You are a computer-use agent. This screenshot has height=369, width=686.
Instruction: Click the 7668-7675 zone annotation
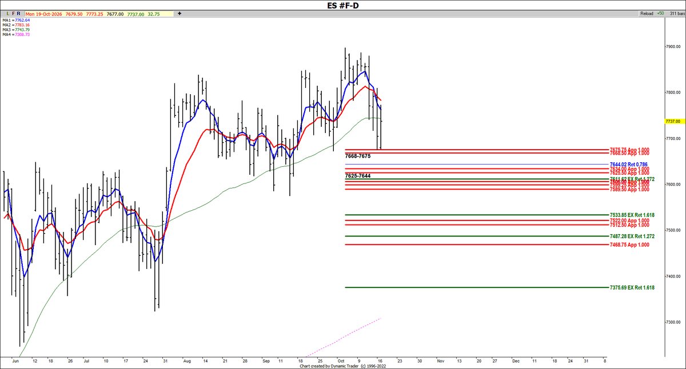point(358,156)
